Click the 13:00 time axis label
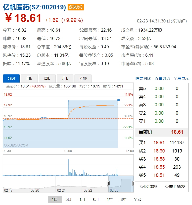Viewport: 192px width, 205px height. pos(68,151)
